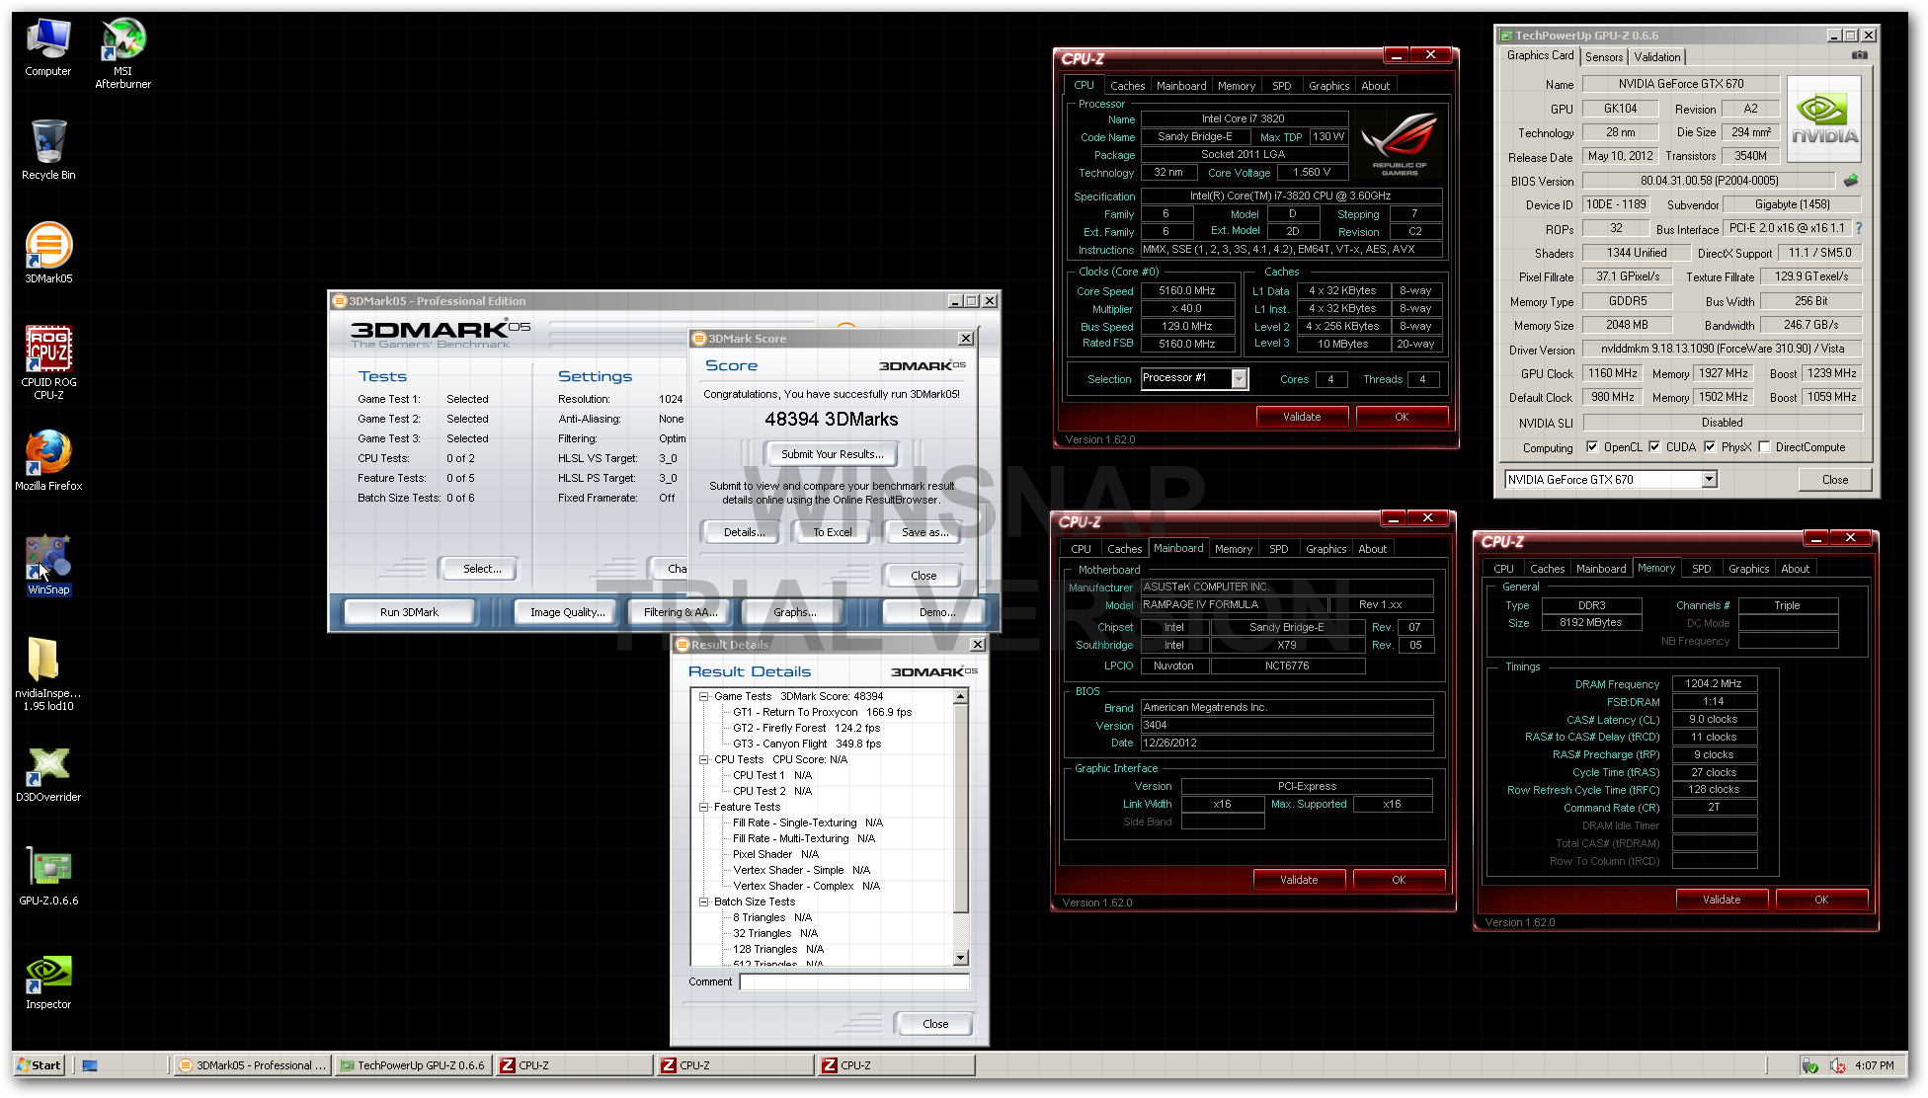
Task: Toggle the CUDA checkbox
Action: click(1654, 447)
